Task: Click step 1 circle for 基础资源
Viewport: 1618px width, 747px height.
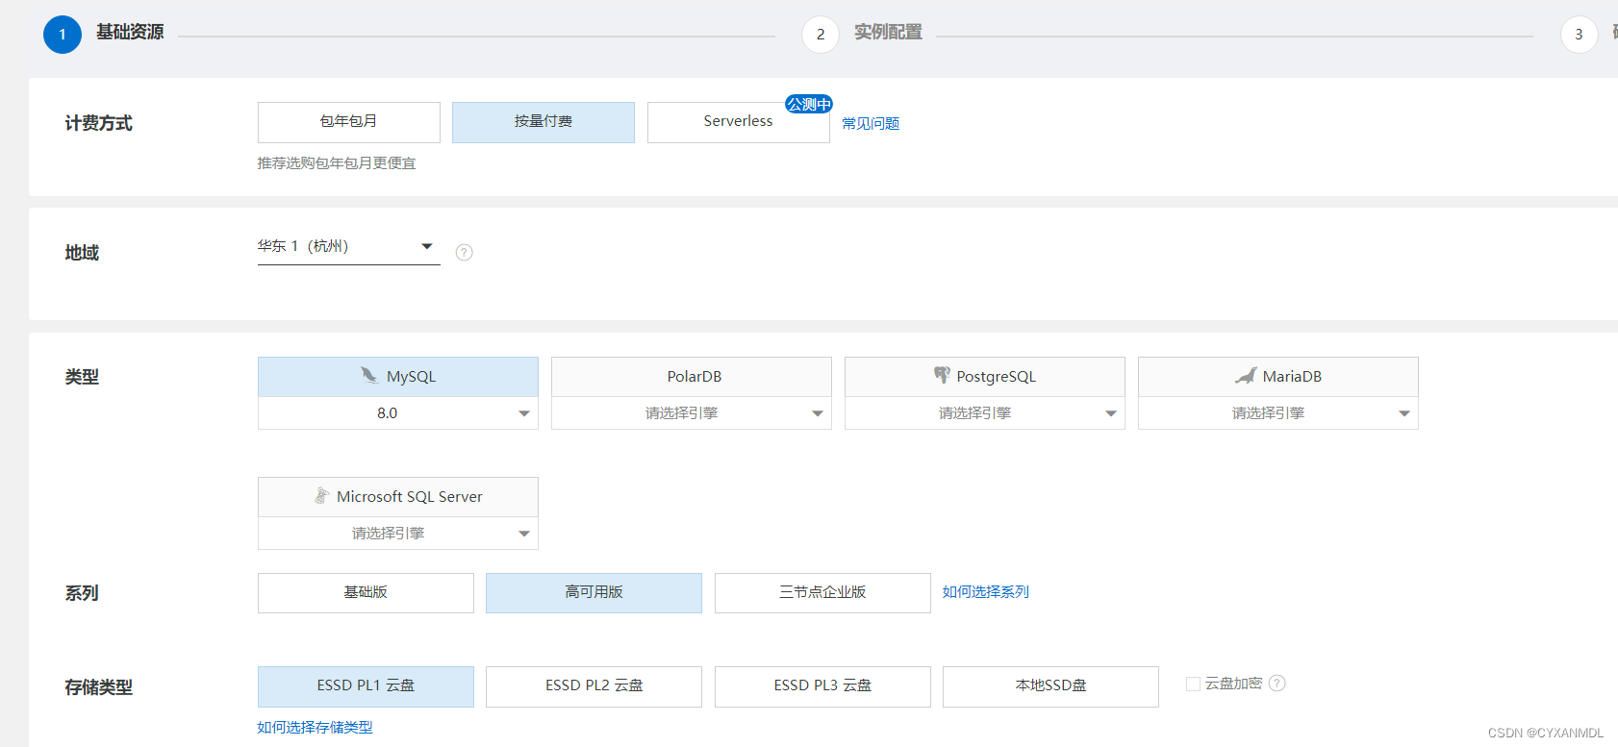Action: tap(63, 35)
